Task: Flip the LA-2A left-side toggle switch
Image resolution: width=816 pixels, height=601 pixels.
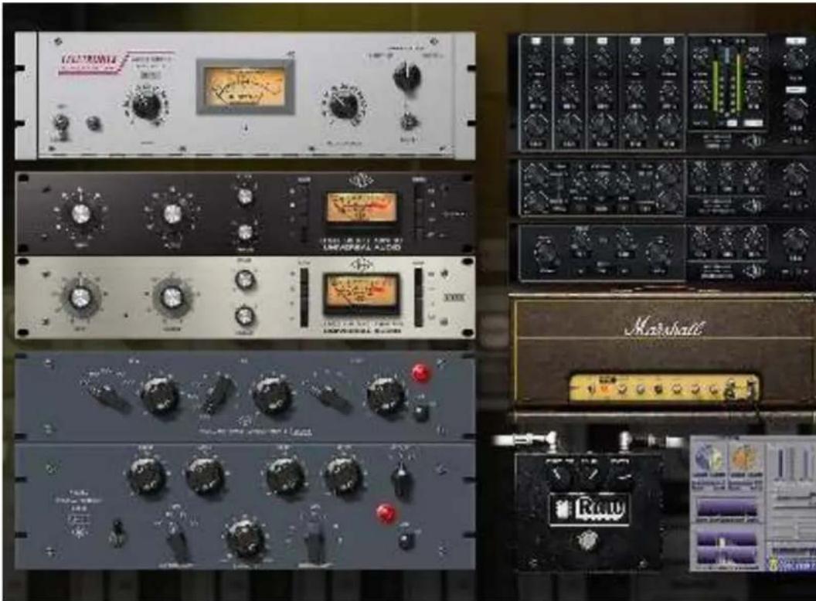Action: pos(61,124)
